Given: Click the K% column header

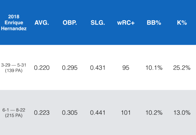Looking at the screenshot, I should [181, 22].
